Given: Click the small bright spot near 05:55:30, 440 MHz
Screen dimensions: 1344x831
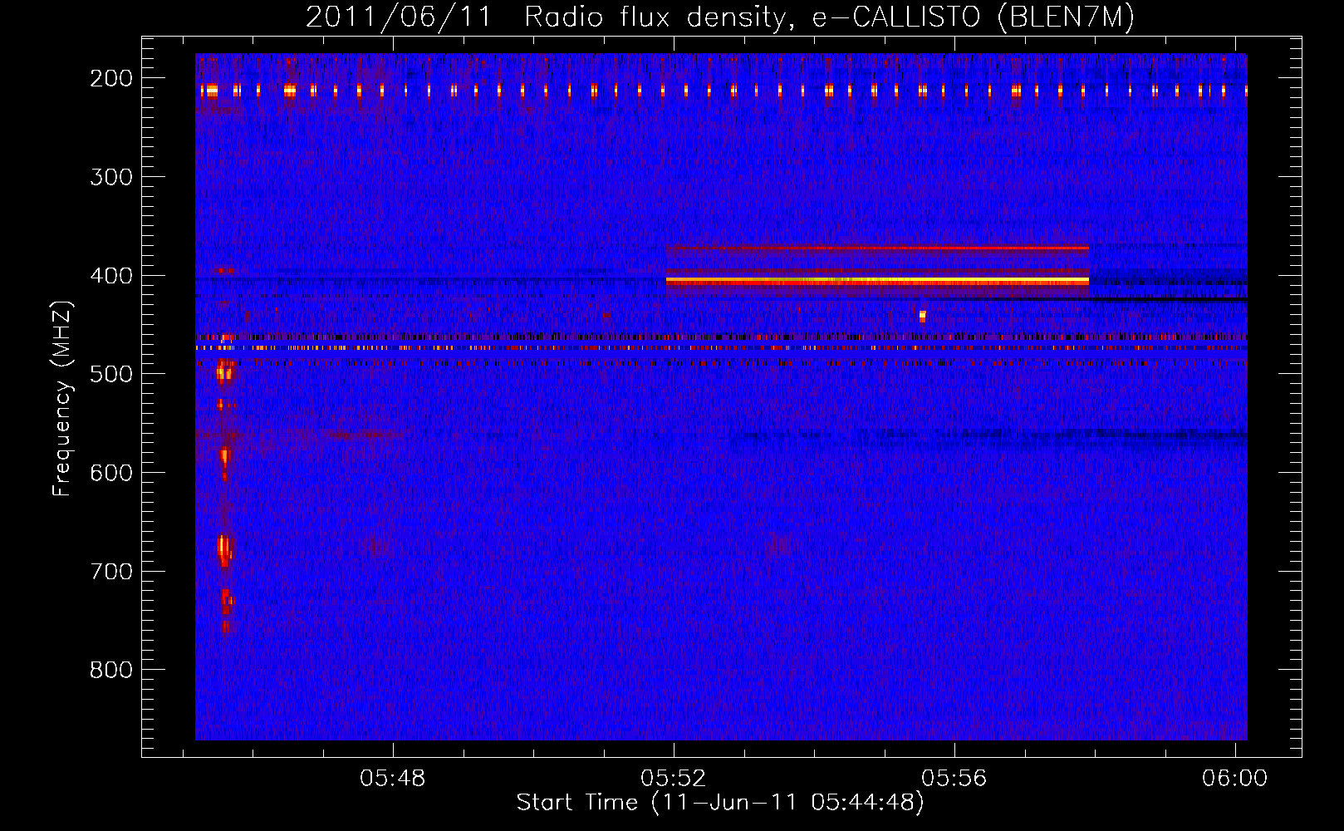Looking at the screenshot, I should tap(922, 316).
